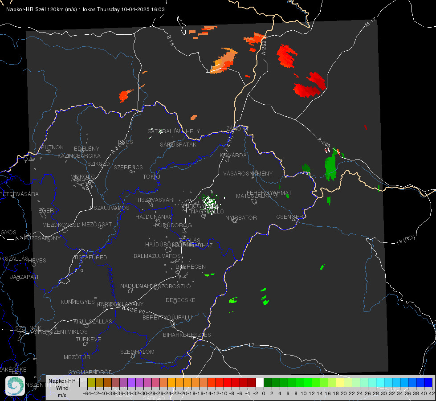Select the yellow swatch between 18 and 20

pyautogui.click(x=340, y=382)
